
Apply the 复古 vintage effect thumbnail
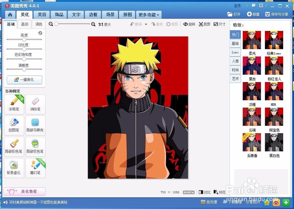coord(252,66)
